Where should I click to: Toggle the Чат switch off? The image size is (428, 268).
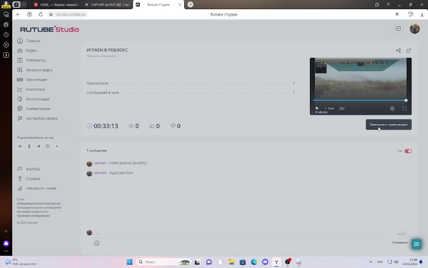pyautogui.click(x=408, y=151)
